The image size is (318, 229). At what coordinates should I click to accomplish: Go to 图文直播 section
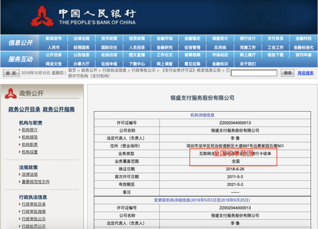coord(137,55)
